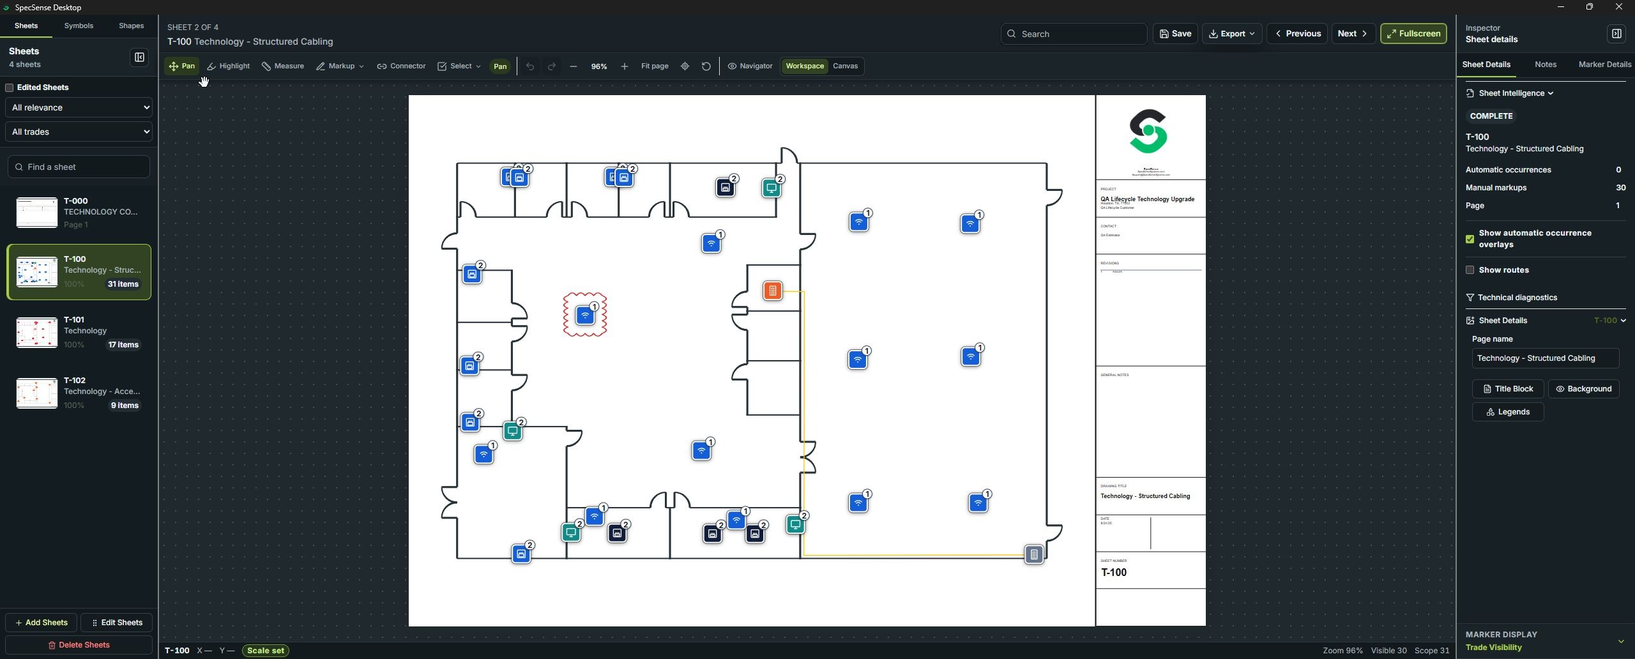Activate the Highlight tool
The width and height of the screenshot is (1635, 659).
[x=228, y=66]
